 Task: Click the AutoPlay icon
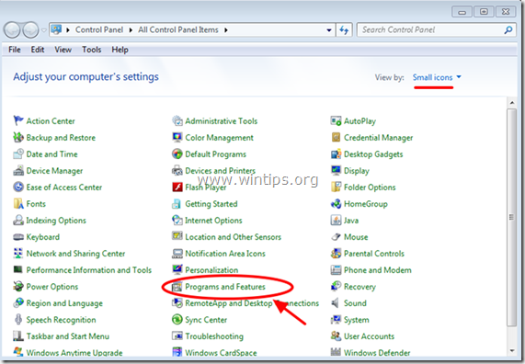pyautogui.click(x=336, y=120)
